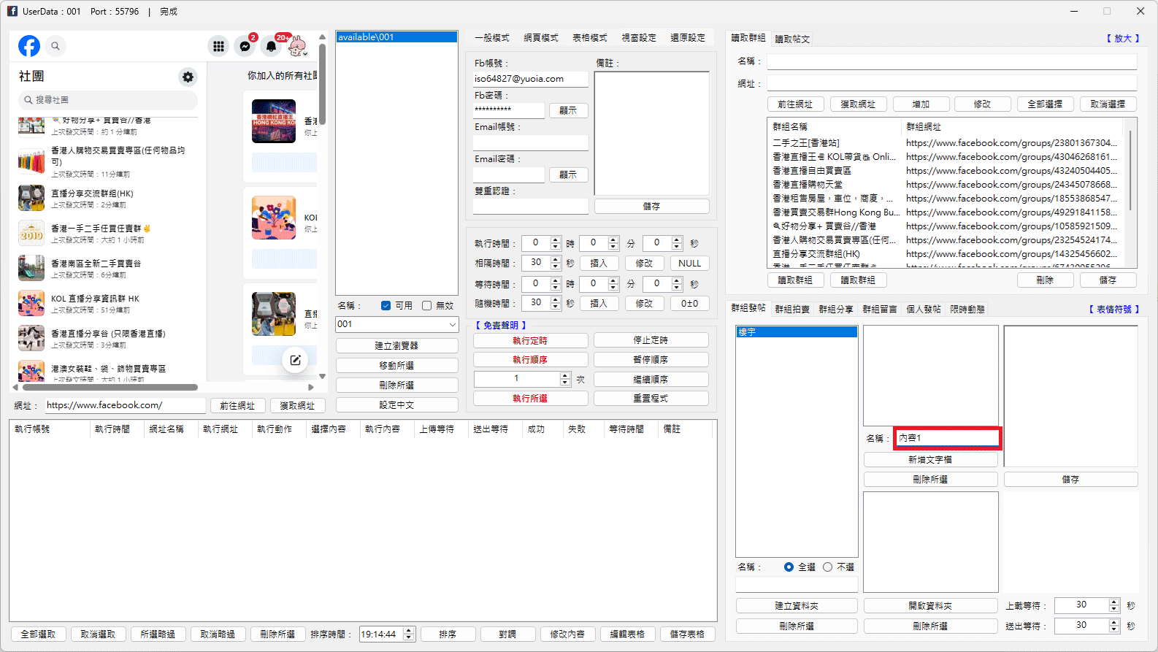1158x652 pixels.
Task: Open the Facebook notifications bell
Action: [272, 46]
